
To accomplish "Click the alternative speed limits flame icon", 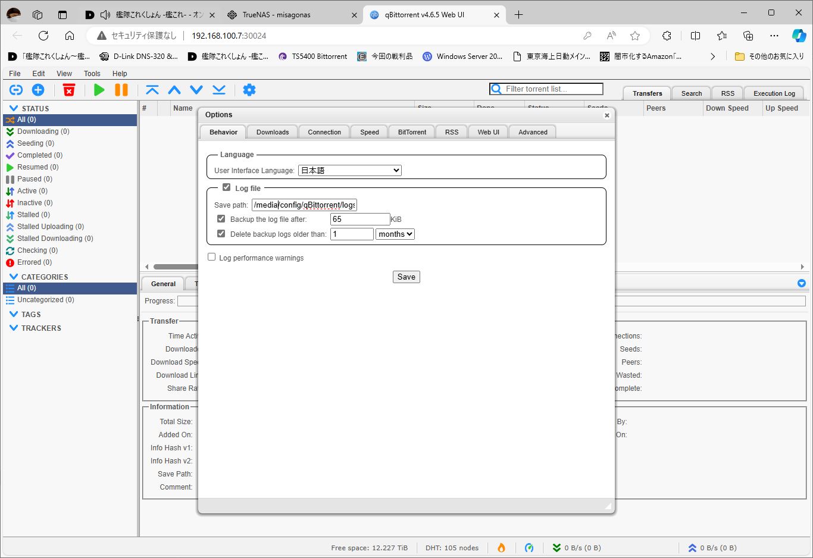I will tap(501, 548).
